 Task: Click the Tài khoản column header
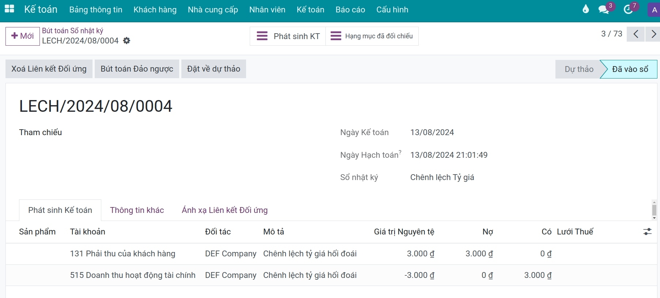click(88, 232)
